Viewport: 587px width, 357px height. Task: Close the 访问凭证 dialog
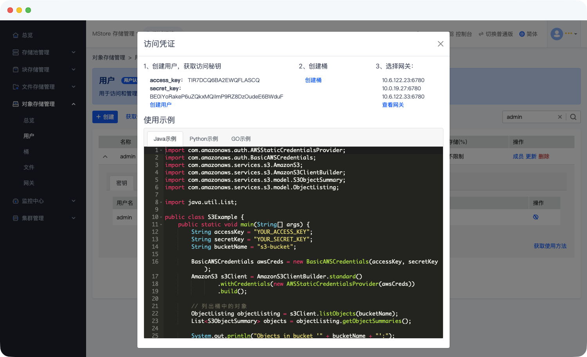pyautogui.click(x=440, y=44)
